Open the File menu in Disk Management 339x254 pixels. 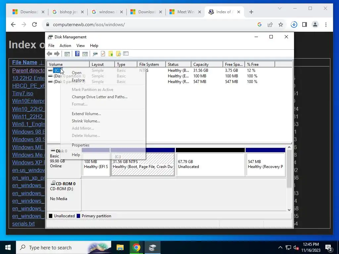[x=51, y=46]
